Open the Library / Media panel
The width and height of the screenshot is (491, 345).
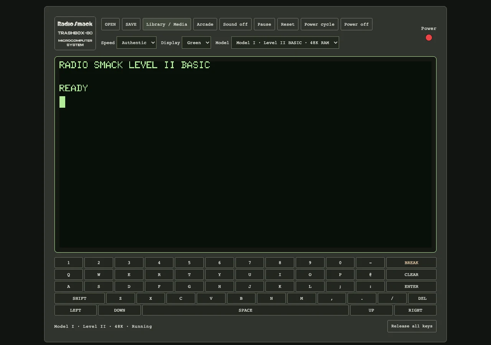point(167,24)
